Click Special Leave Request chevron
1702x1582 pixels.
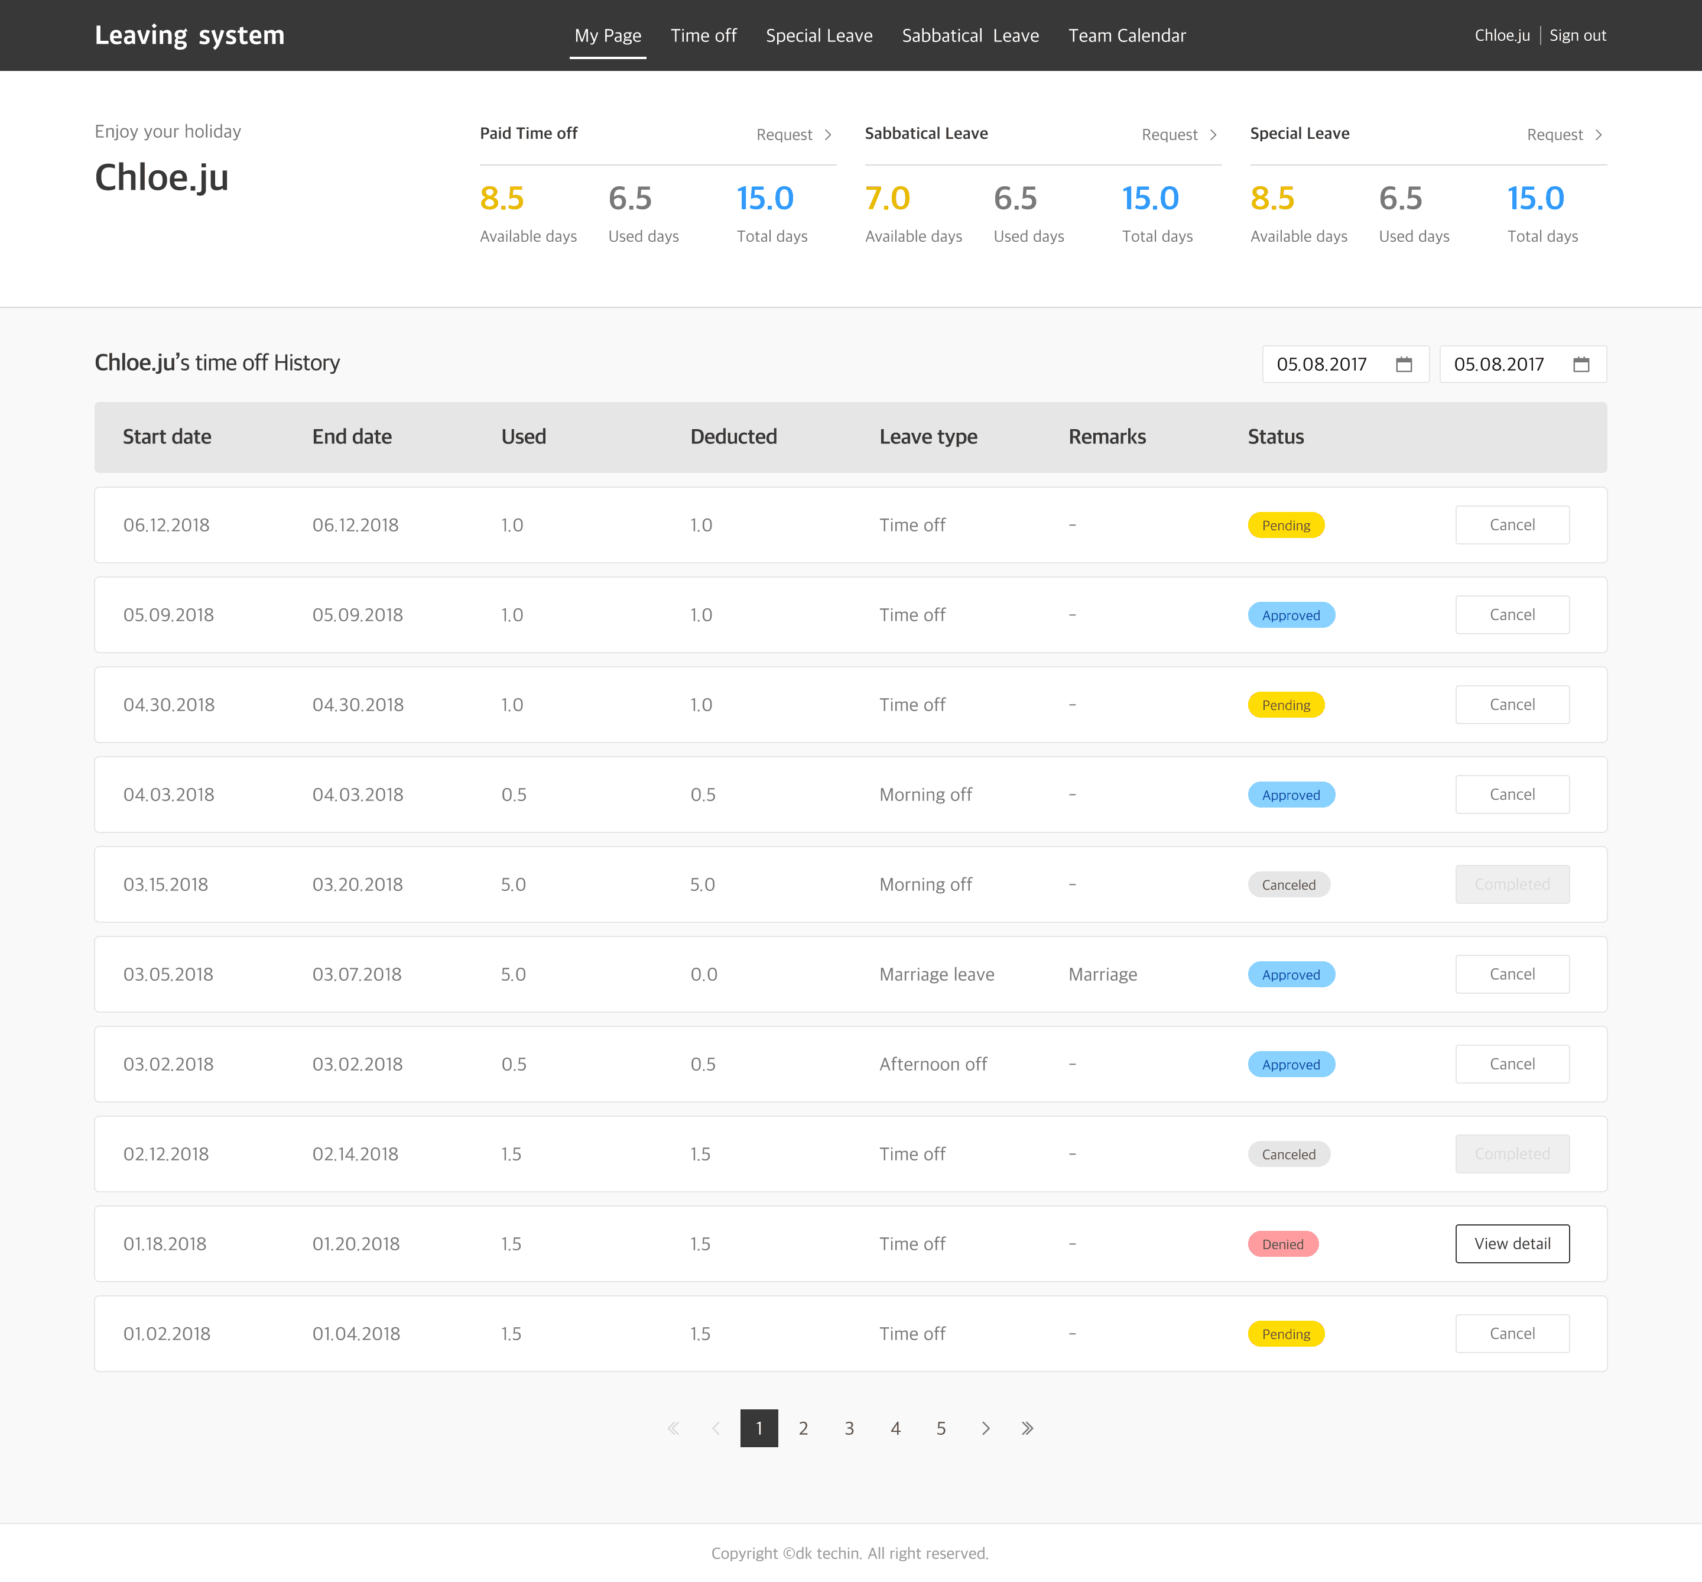pos(1597,134)
